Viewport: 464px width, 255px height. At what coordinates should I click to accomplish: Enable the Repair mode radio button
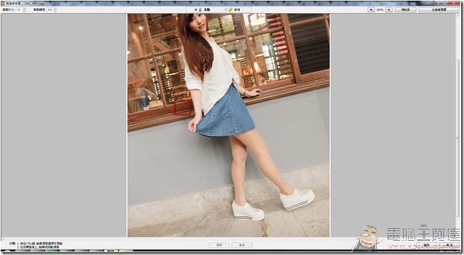[226, 10]
